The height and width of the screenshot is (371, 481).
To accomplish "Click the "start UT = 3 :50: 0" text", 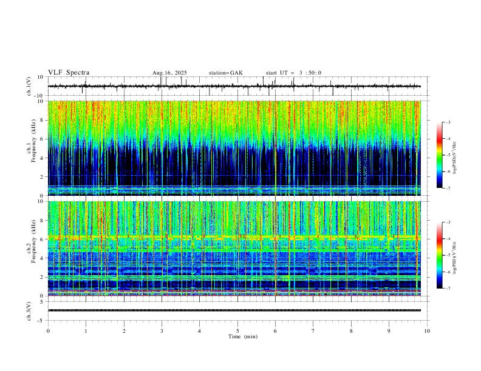I will (293, 73).
